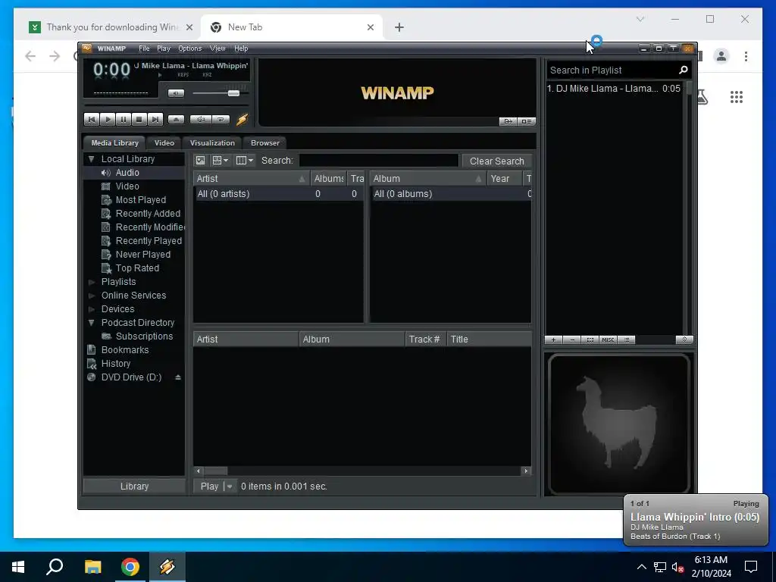
Task: Select the Media Library tab
Action: click(x=115, y=143)
